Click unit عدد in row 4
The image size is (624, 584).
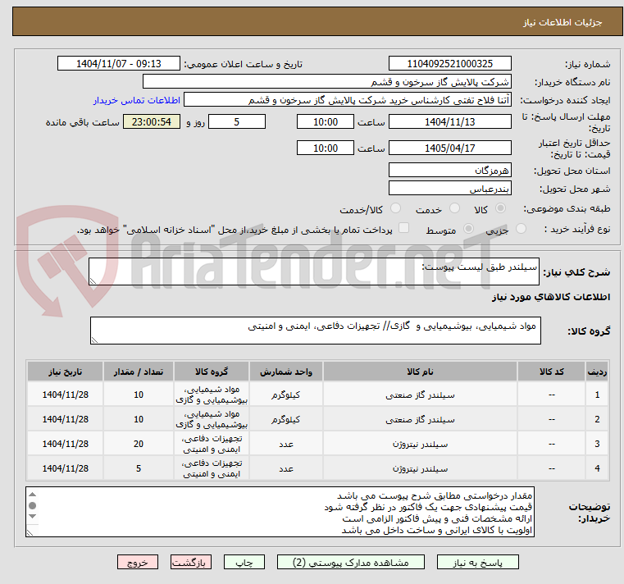coord(286,469)
